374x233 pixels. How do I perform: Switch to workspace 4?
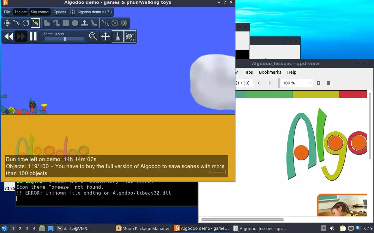(34, 229)
